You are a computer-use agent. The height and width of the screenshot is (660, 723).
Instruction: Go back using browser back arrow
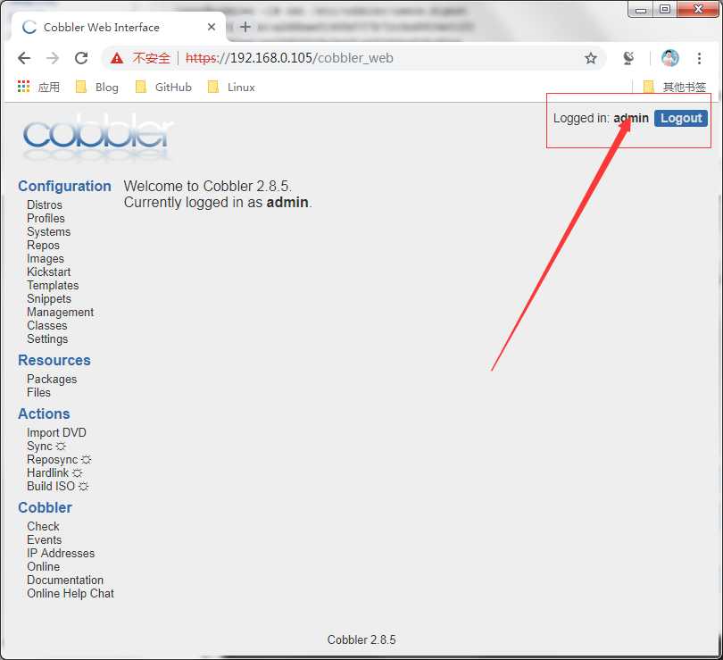[24, 58]
